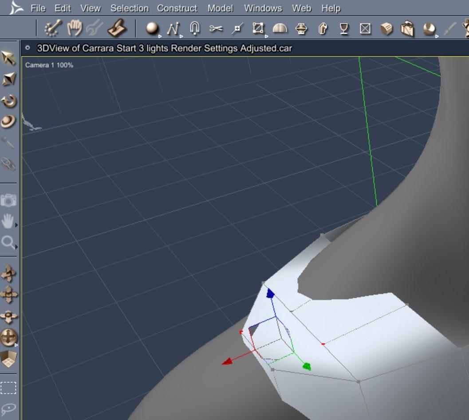Click the blue axis arrow of manipulator
Image resolution: width=469 pixels, height=420 pixels.
[x=270, y=293]
